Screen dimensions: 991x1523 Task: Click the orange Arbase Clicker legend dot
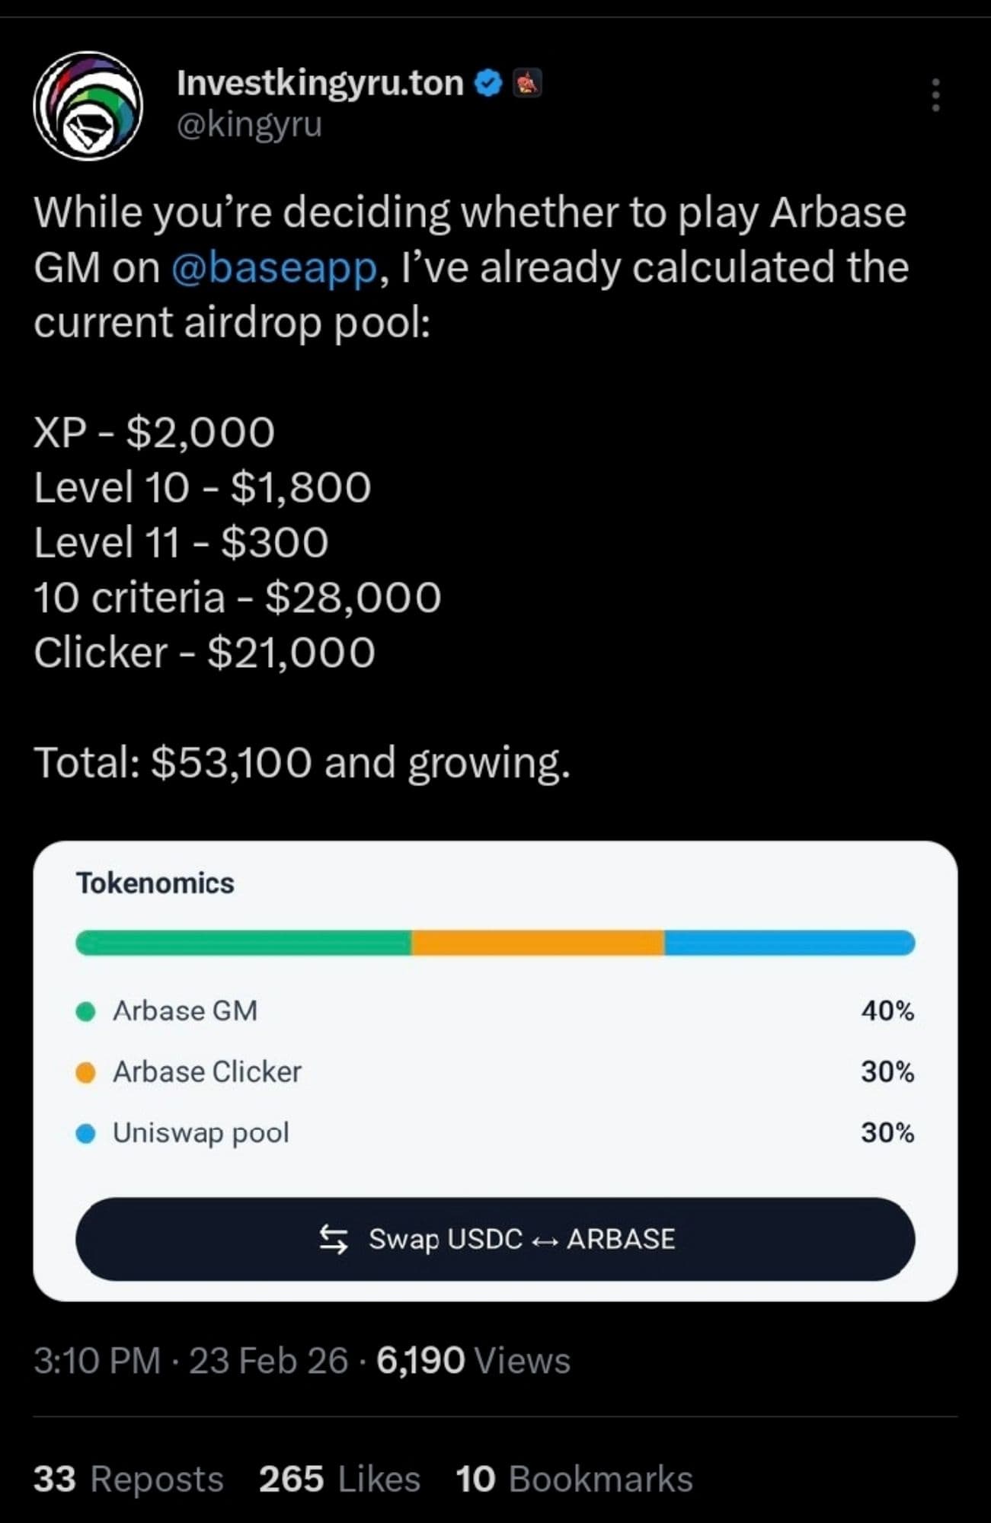86,1072
